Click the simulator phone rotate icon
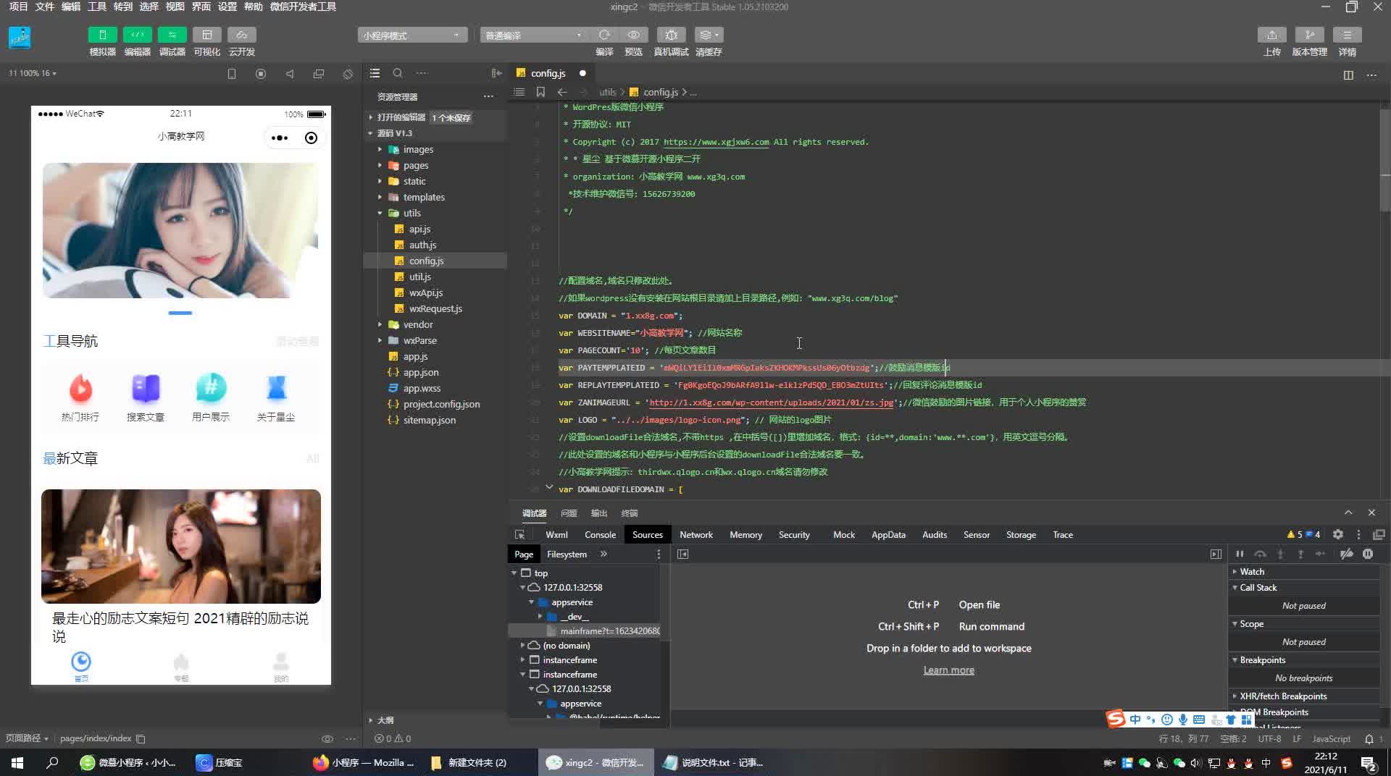1391x776 pixels. (x=348, y=74)
